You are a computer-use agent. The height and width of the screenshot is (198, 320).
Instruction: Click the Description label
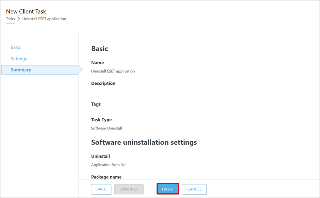(103, 83)
